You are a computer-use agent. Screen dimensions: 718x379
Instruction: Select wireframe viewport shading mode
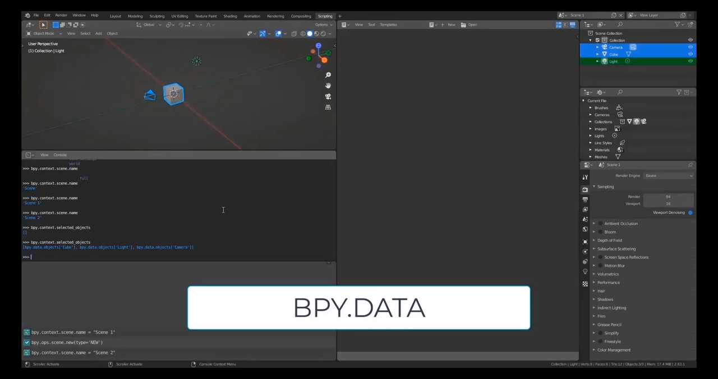[x=303, y=34]
